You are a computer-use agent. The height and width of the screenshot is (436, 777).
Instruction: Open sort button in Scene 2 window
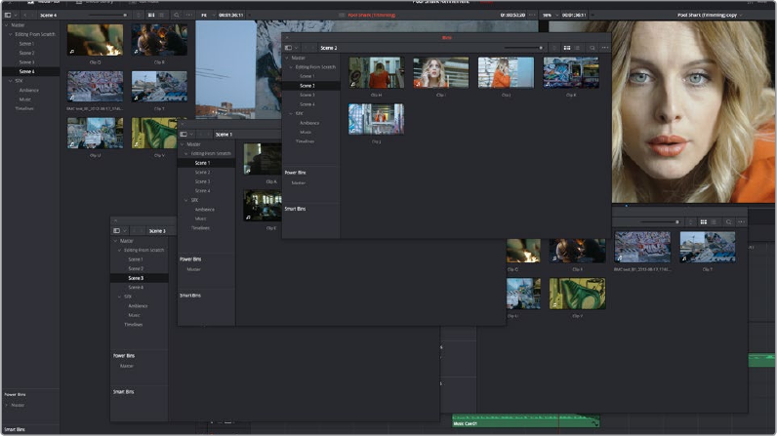[x=554, y=48]
